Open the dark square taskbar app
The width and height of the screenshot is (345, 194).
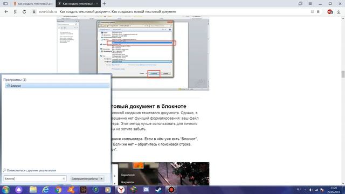point(84,190)
